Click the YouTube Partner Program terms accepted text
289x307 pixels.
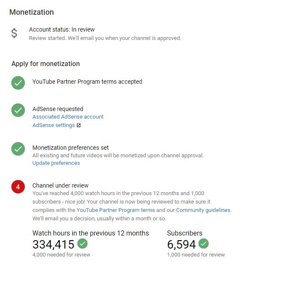coord(87,82)
